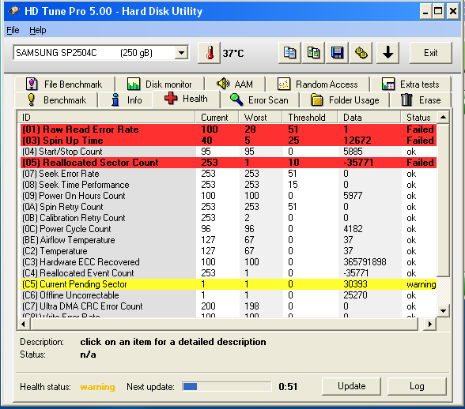Switch to the Extra tests tab

(x=410, y=84)
